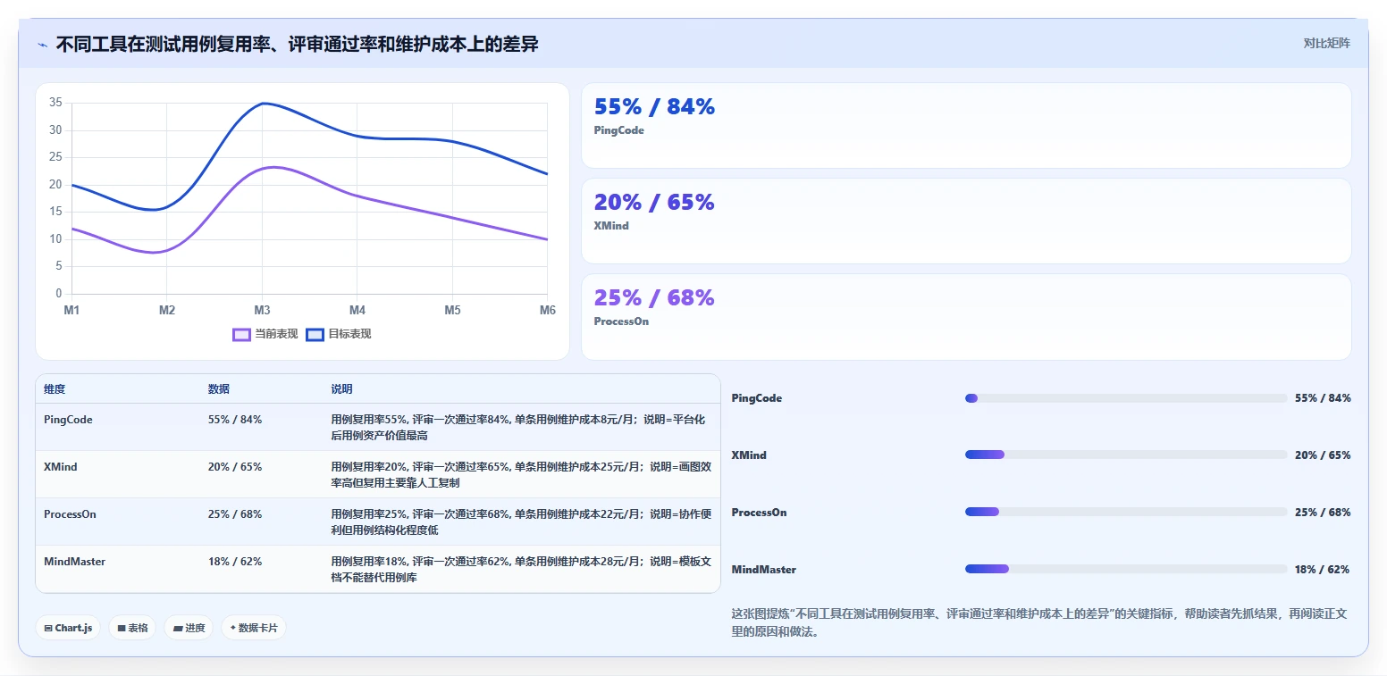Click the Chart.js tag chip
Screen dimensions: 1387x676
[69, 628]
